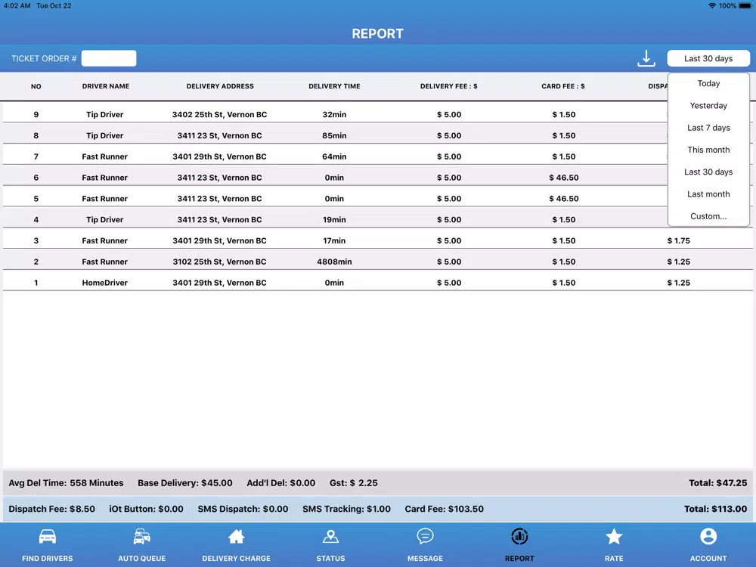756x567 pixels.
Task: Open Rate star icon
Action: coord(614,536)
